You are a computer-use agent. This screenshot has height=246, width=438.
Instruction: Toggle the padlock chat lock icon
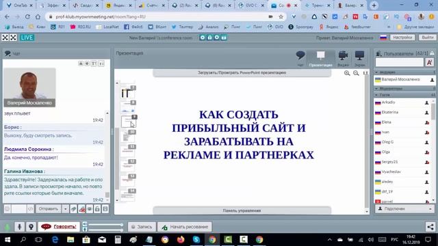(97, 209)
